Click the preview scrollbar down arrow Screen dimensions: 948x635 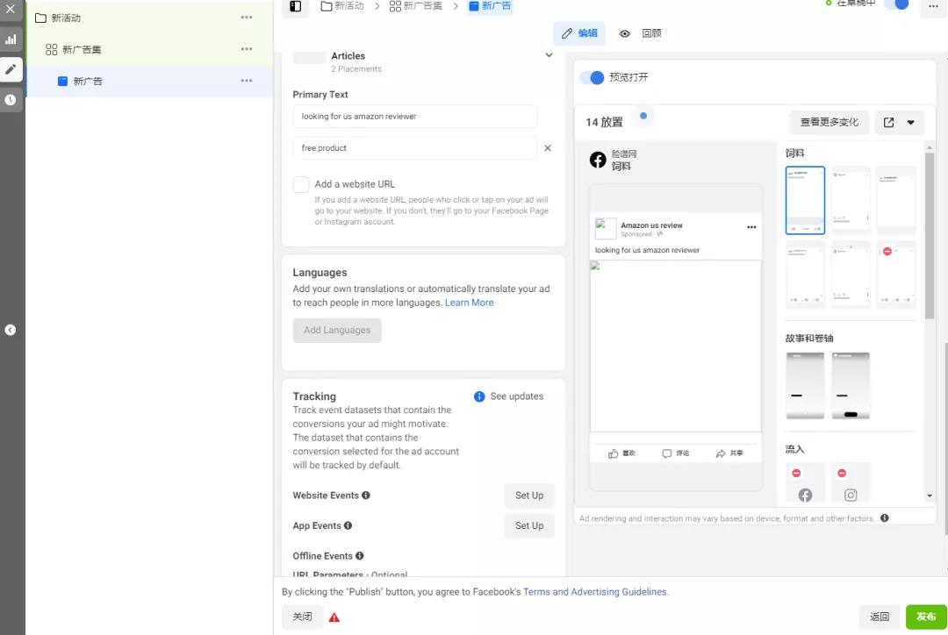point(930,496)
